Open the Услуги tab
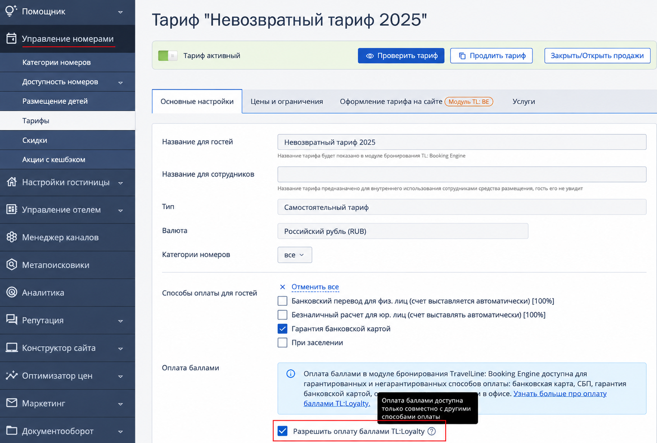Image resolution: width=657 pixels, height=443 pixels. [524, 102]
